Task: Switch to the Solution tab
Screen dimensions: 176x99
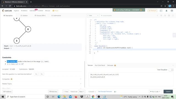Action: [x=24, y=15]
